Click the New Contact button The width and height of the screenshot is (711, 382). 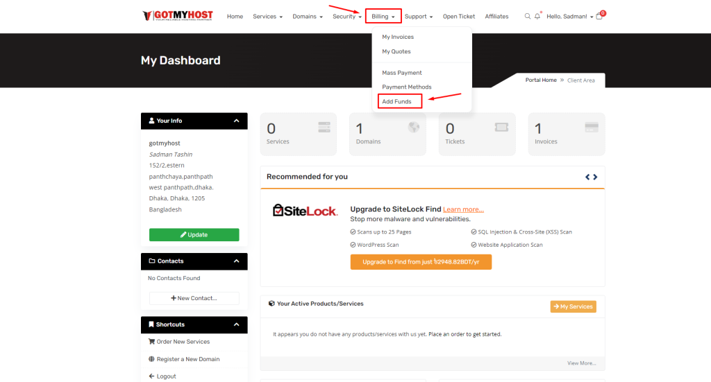click(194, 298)
